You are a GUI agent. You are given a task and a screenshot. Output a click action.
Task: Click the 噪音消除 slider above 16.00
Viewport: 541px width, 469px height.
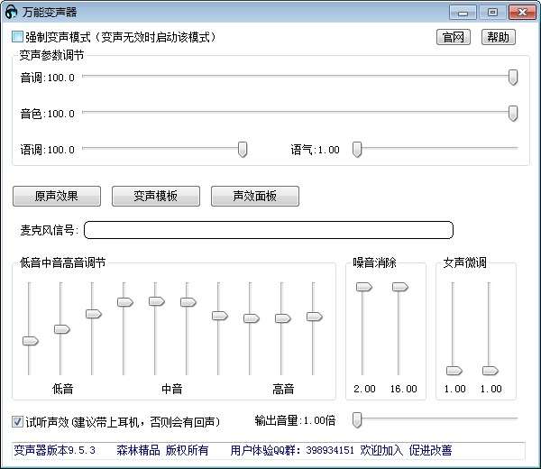coord(400,287)
